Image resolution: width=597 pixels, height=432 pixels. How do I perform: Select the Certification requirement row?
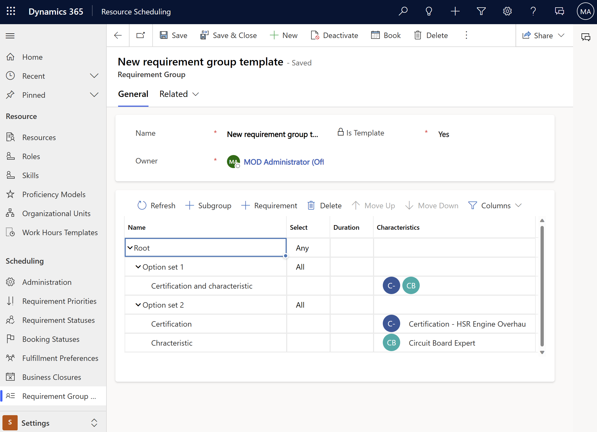[x=172, y=324]
